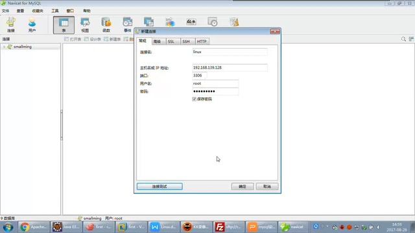The image size is (415, 233).
Task: Open the Schedule clock toolbar icon
Action: click(x=213, y=22)
